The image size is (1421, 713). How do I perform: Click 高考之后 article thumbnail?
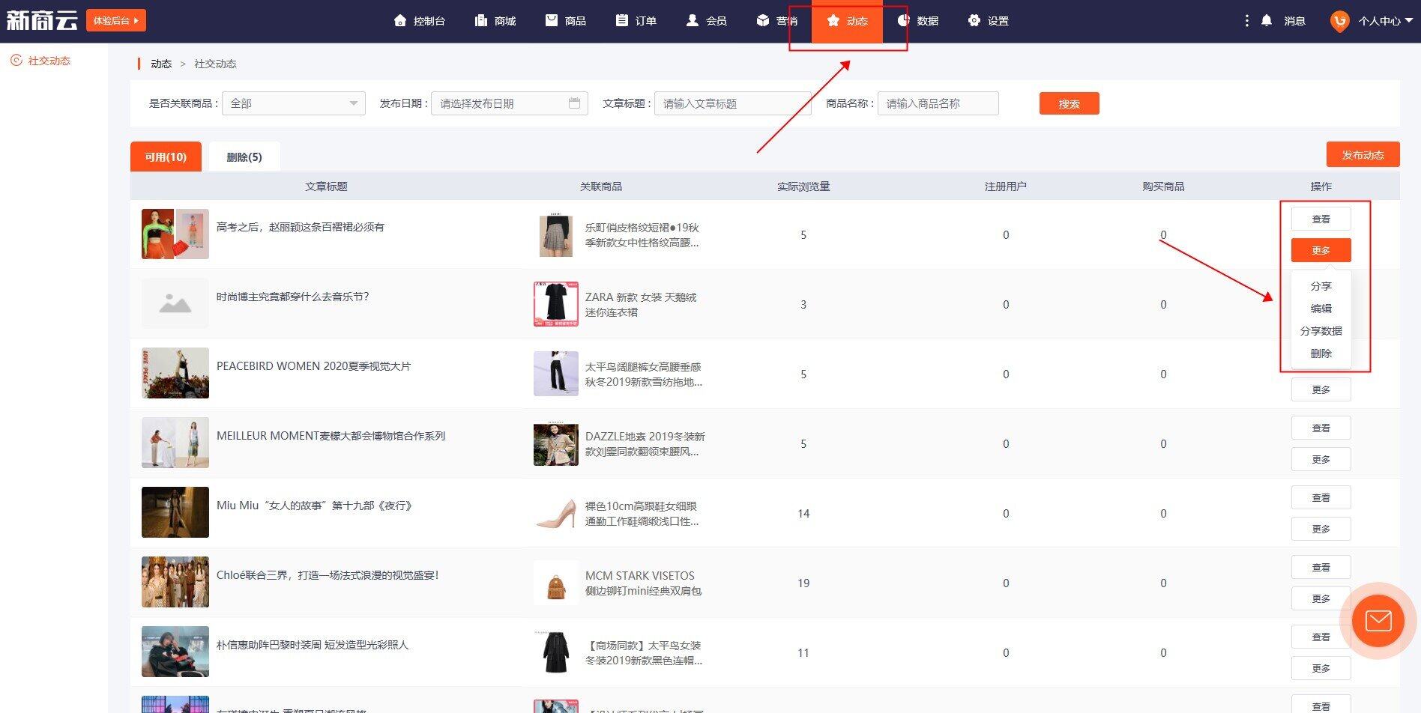coord(175,234)
